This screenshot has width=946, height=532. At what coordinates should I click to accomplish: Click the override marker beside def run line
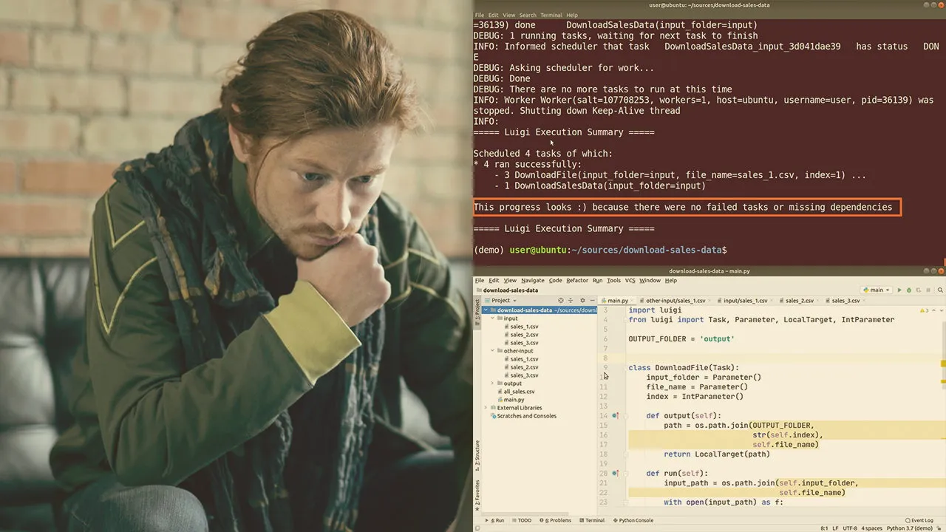tap(615, 474)
